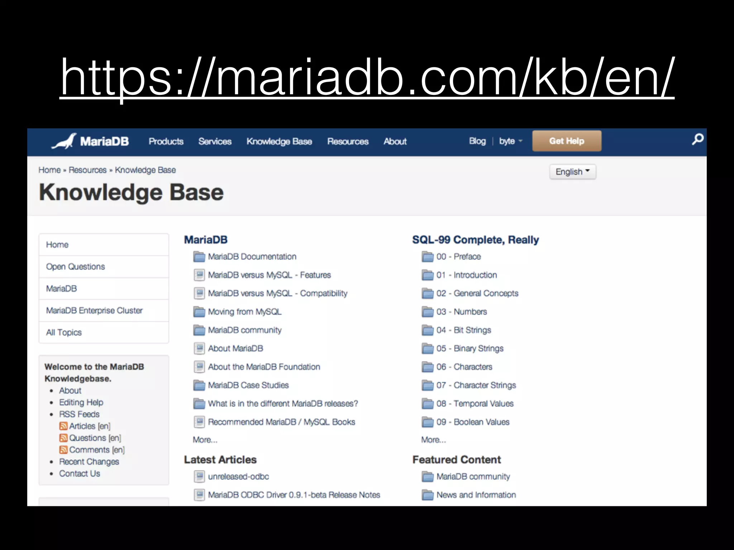Select All Topics in sidebar

point(104,332)
